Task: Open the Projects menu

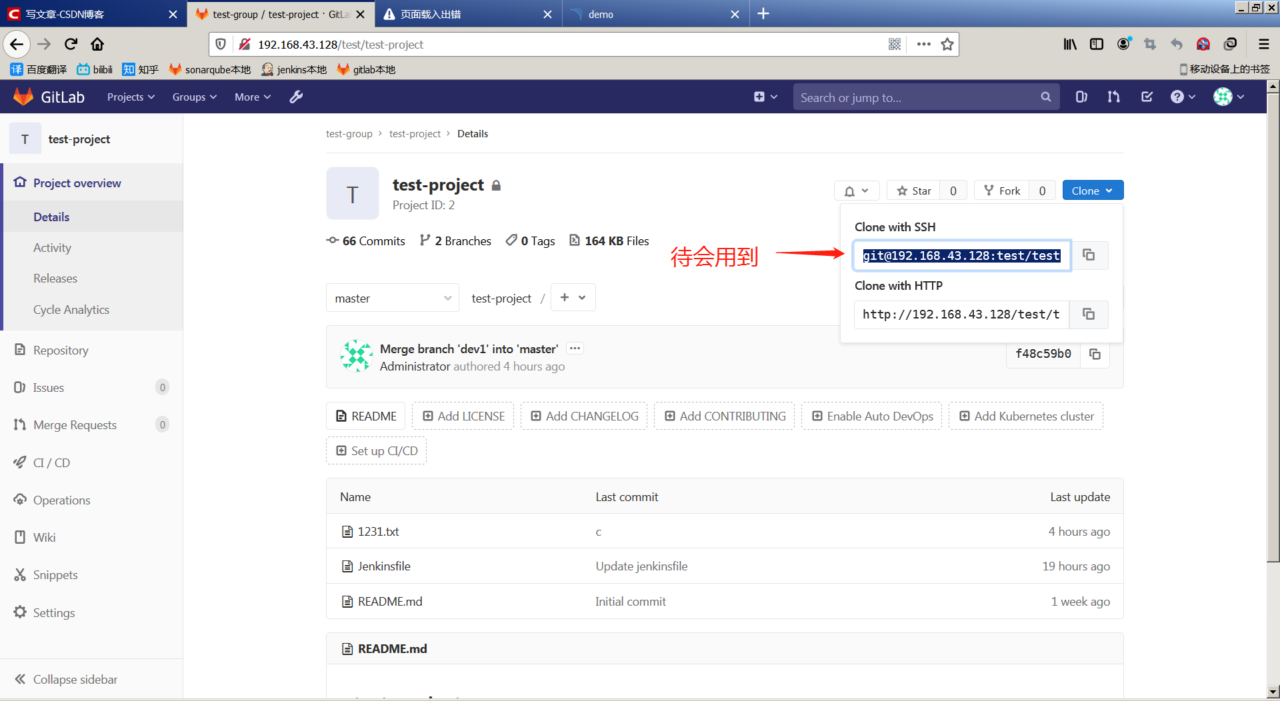Action: 130,97
